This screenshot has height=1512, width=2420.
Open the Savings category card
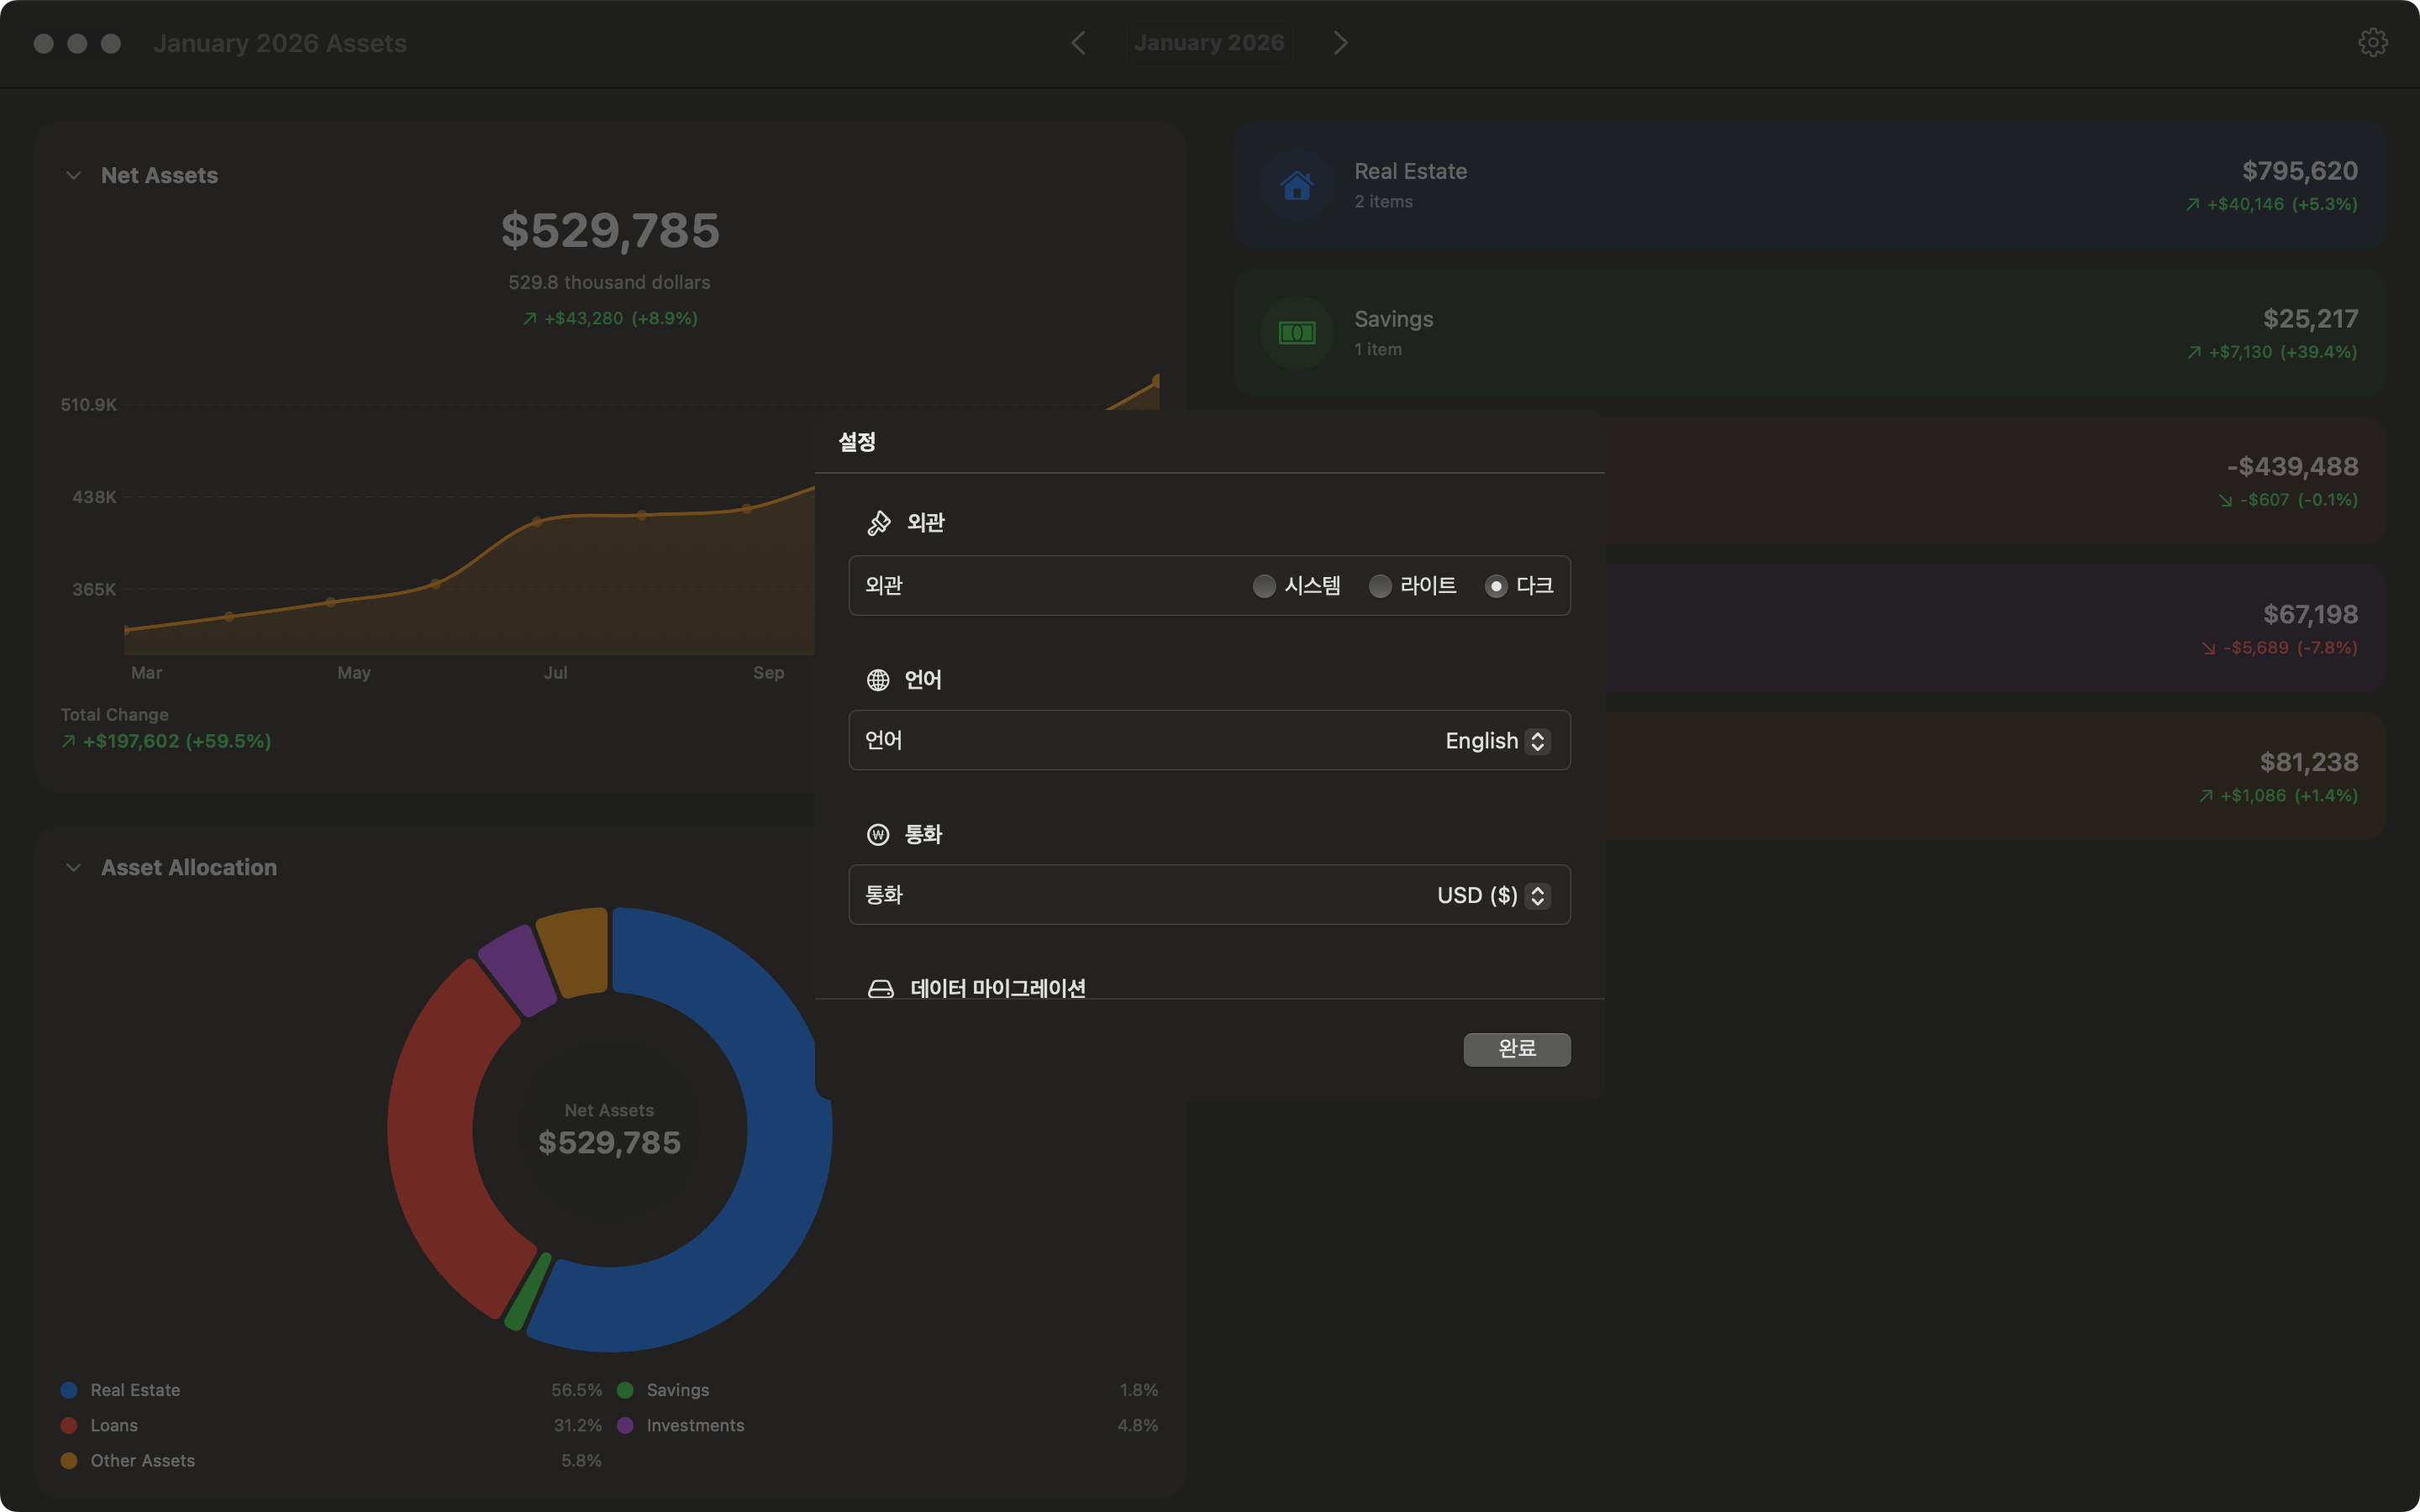[x=1809, y=333]
